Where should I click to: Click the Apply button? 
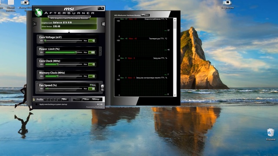click(77, 100)
